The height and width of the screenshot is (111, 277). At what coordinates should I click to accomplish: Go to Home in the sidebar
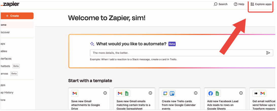4,25
